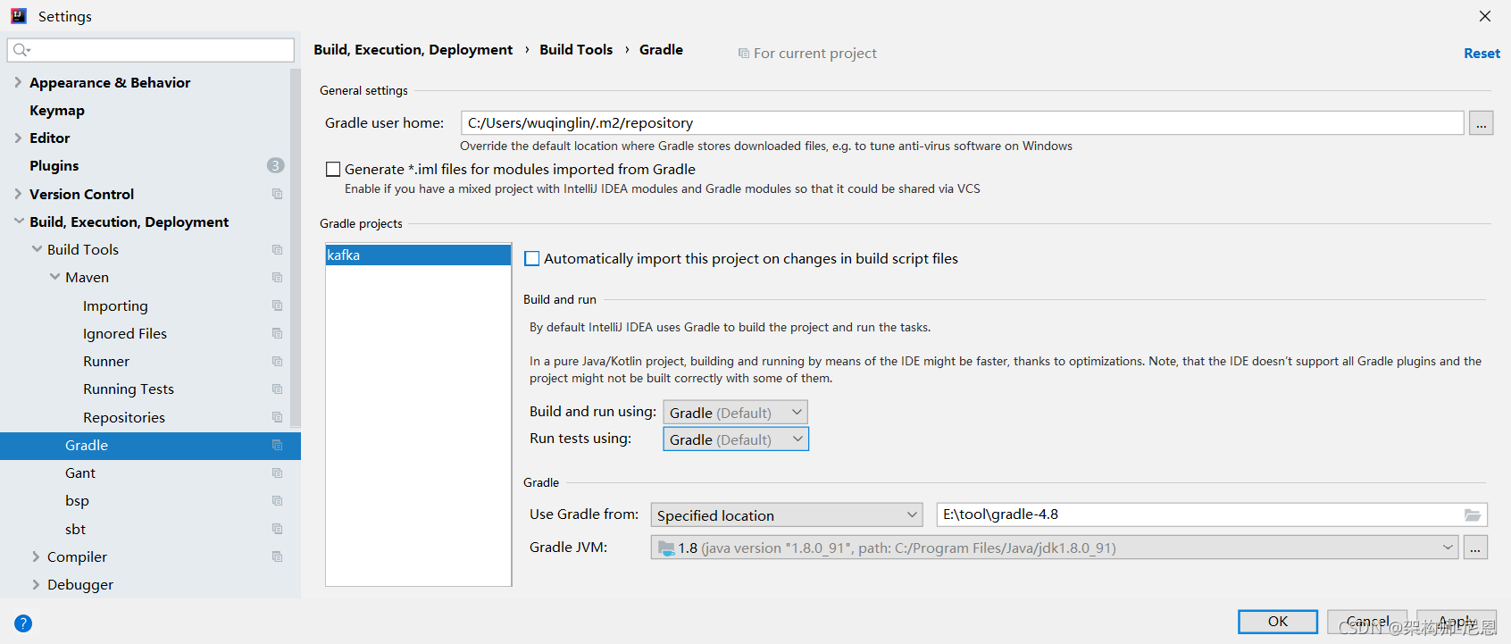Screen dimensions: 1511x644
Task: Select Repositories under Maven
Action: tap(124, 417)
